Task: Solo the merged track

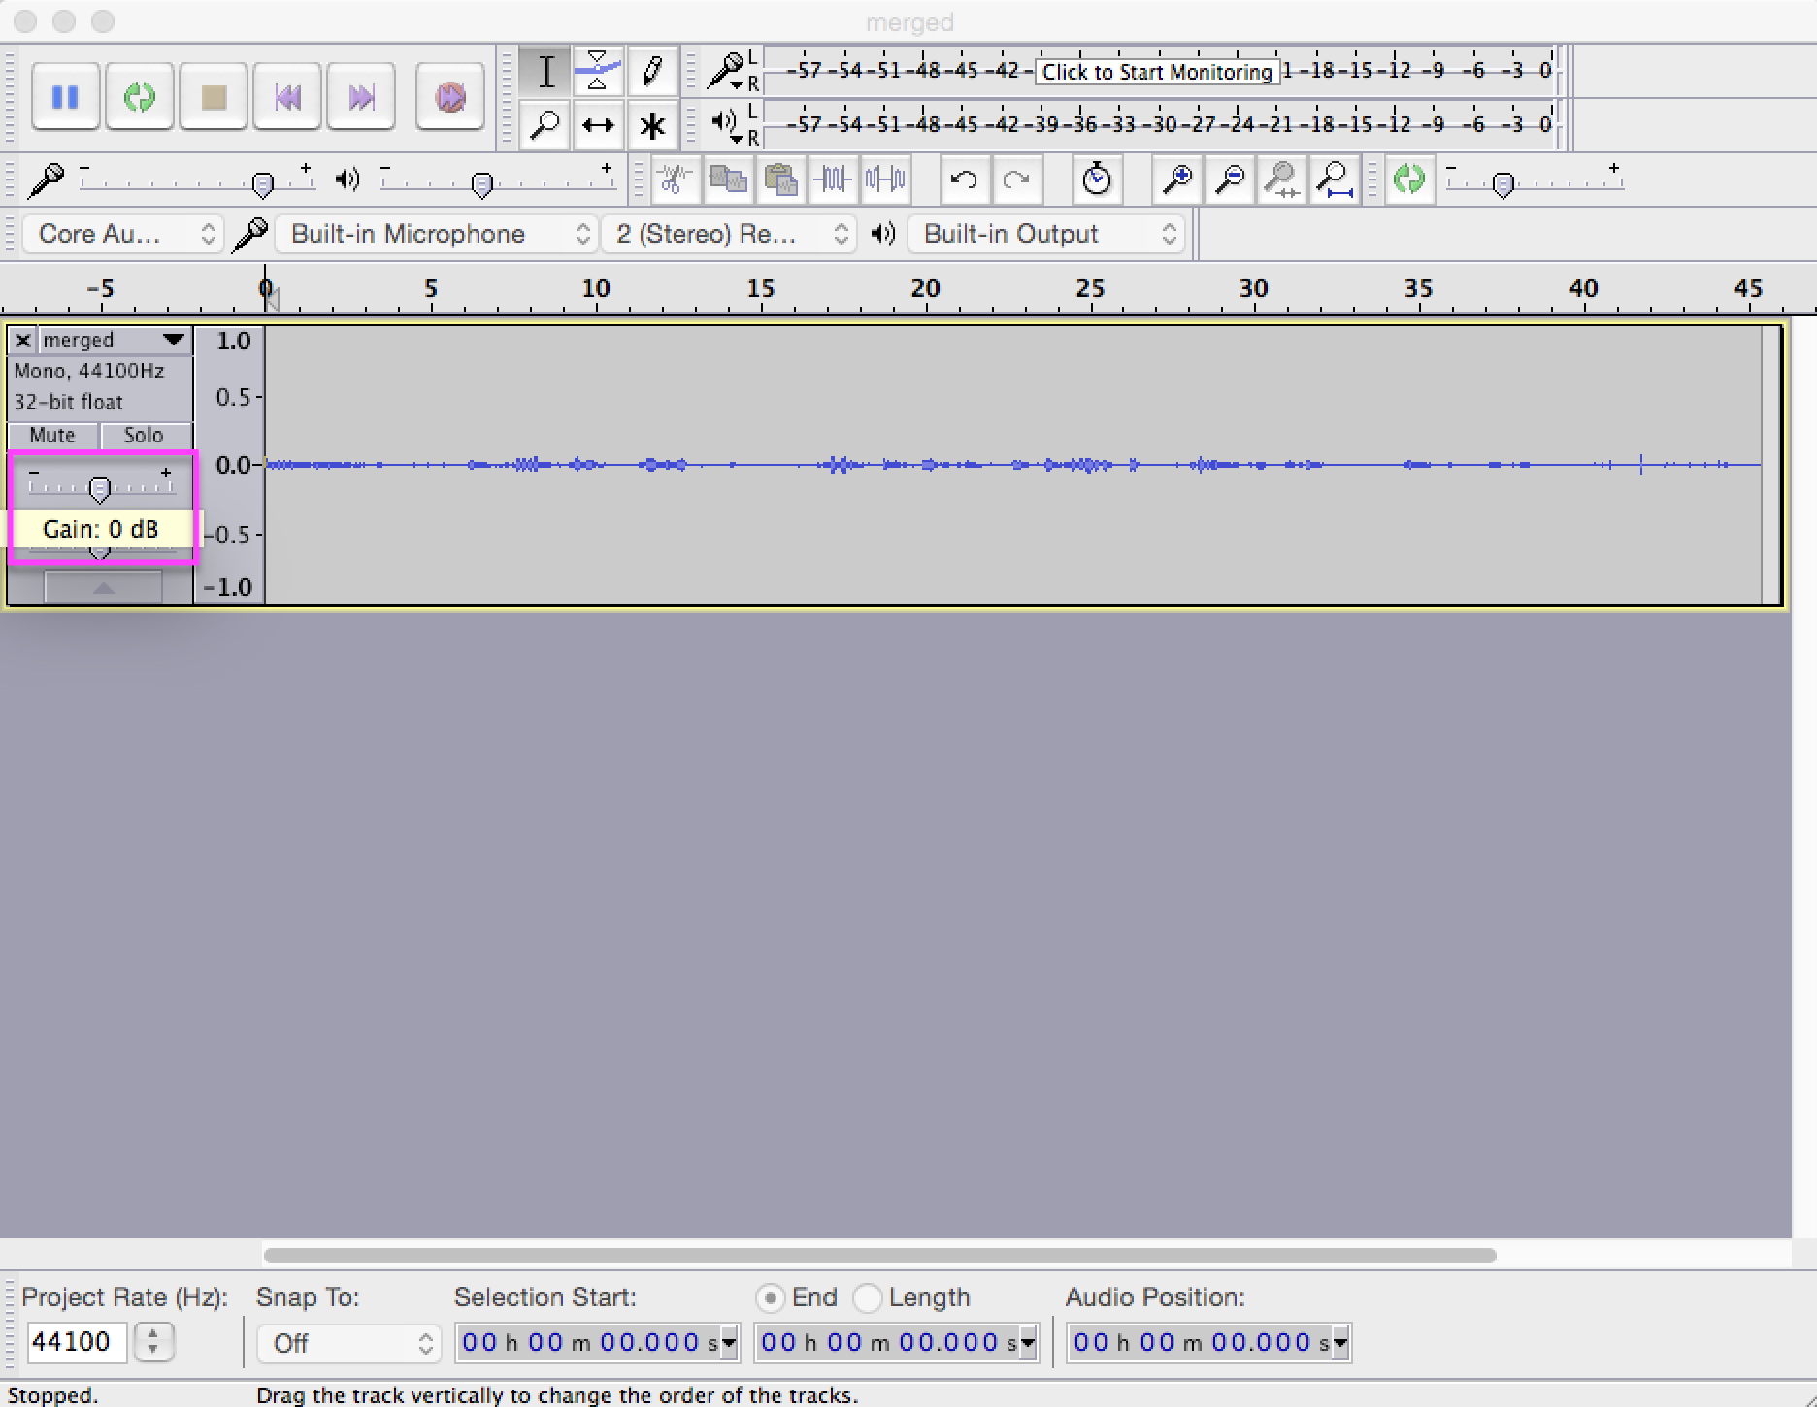Action: tap(144, 435)
